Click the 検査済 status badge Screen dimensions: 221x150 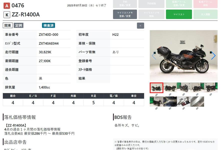click(x=48, y=25)
